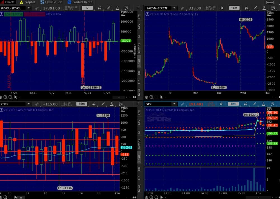Open chart style icon on $ADVN-$DECN chart
This screenshot has width=280, height=199.
pyautogui.click(x=246, y=8)
